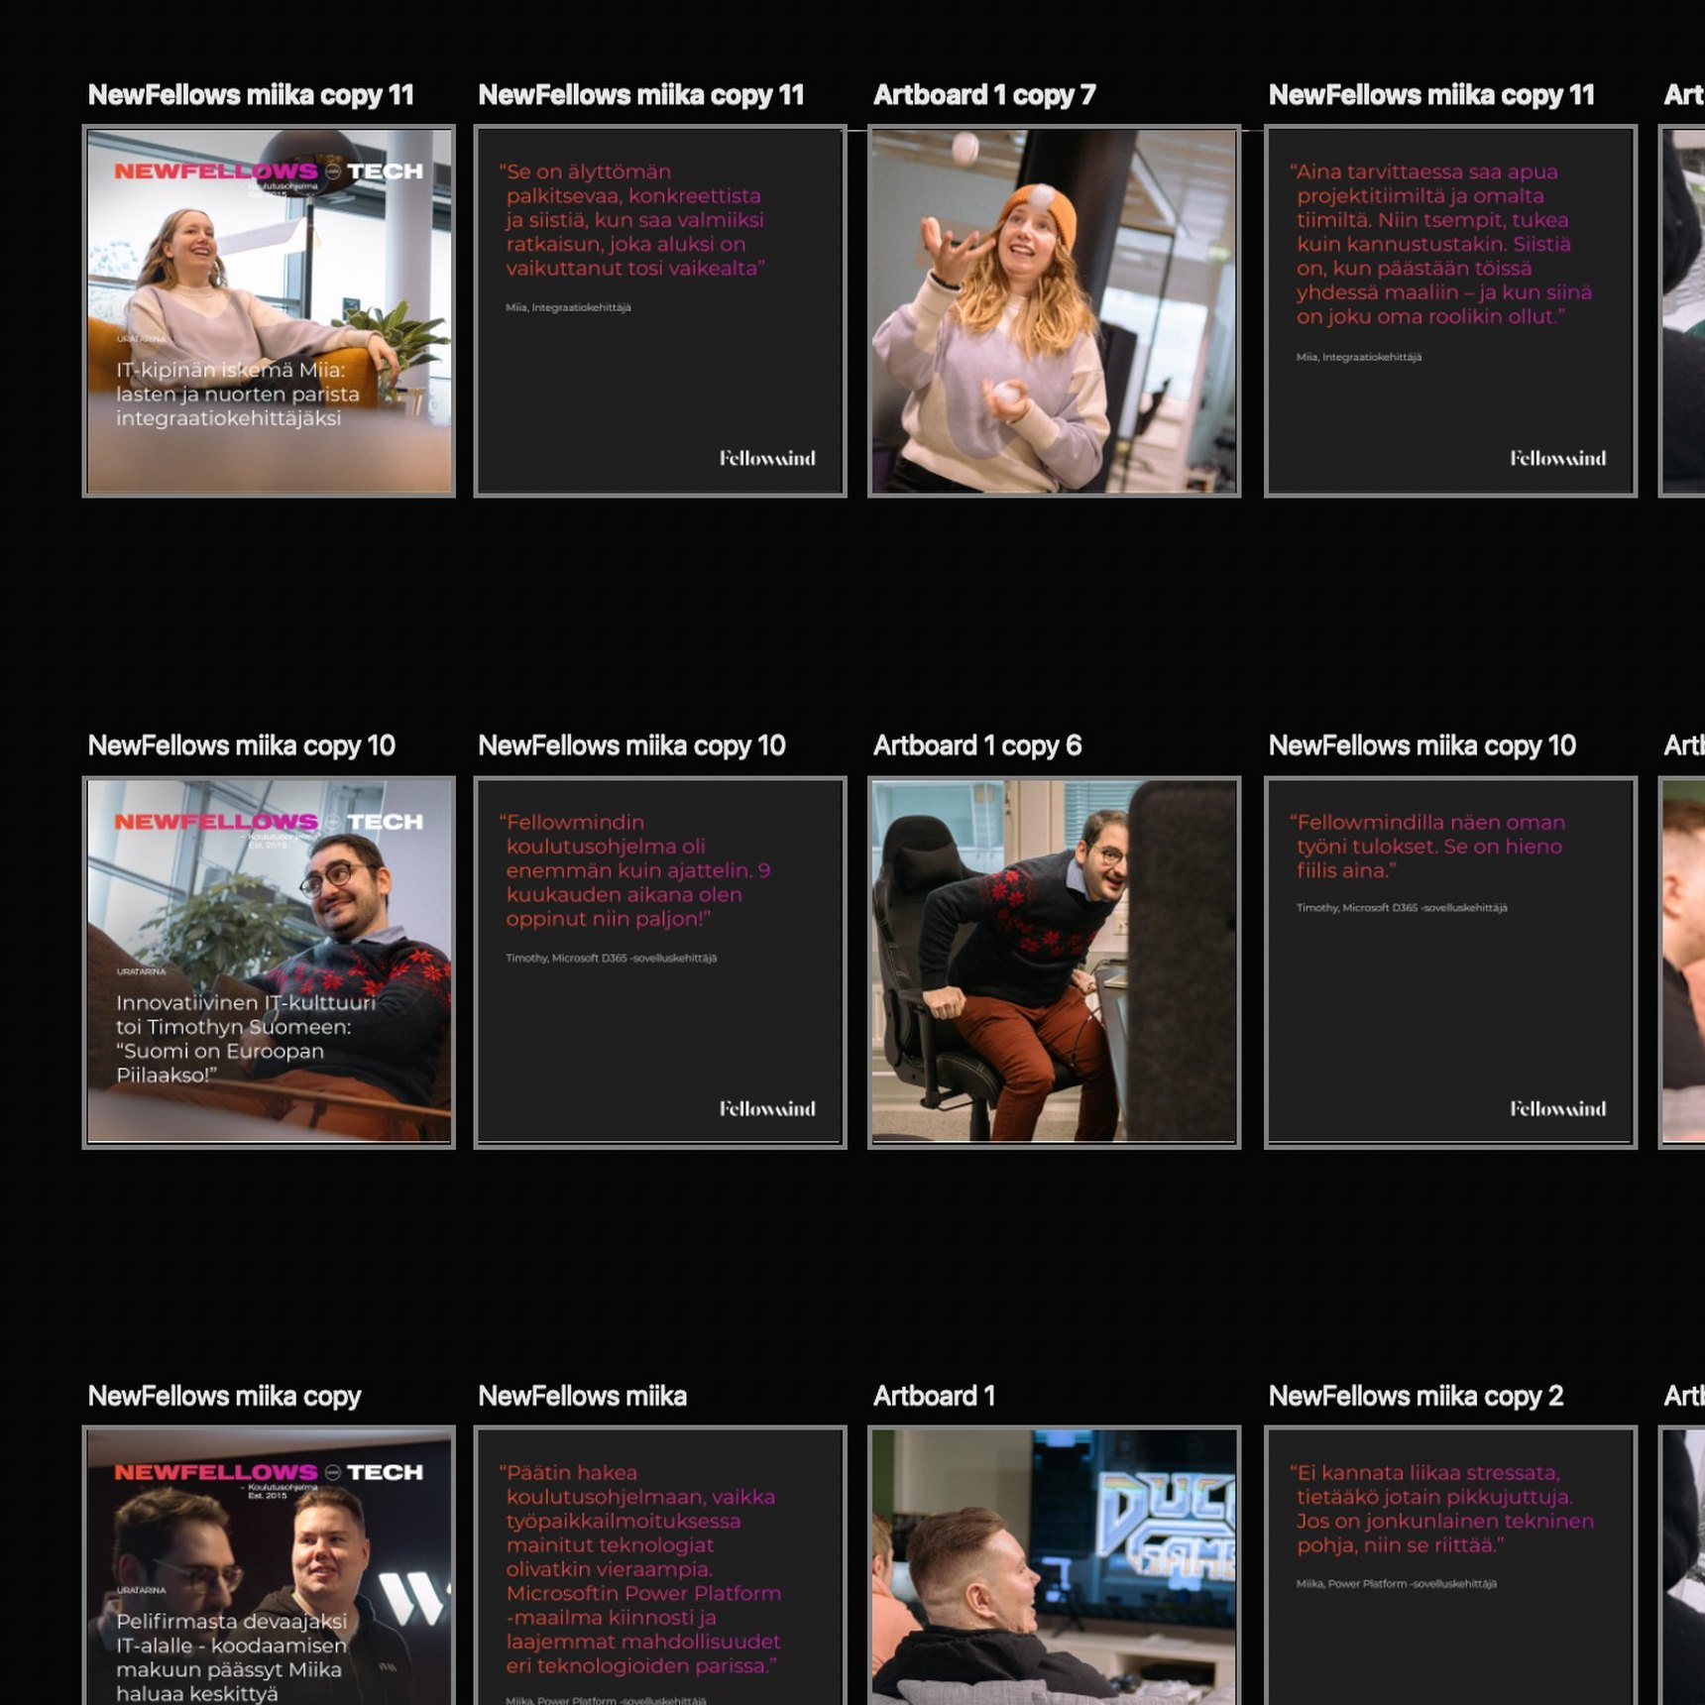Select the 'NewFellows miika copy' label
The height and width of the screenshot is (1705, 1705).
224,1396
